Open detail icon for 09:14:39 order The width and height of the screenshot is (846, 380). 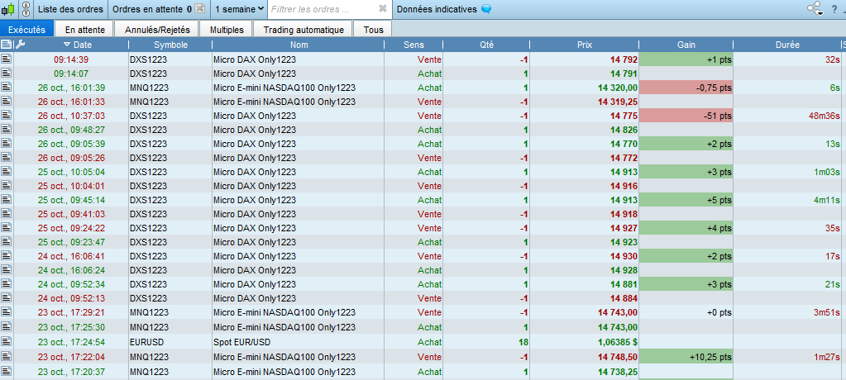click(7, 59)
